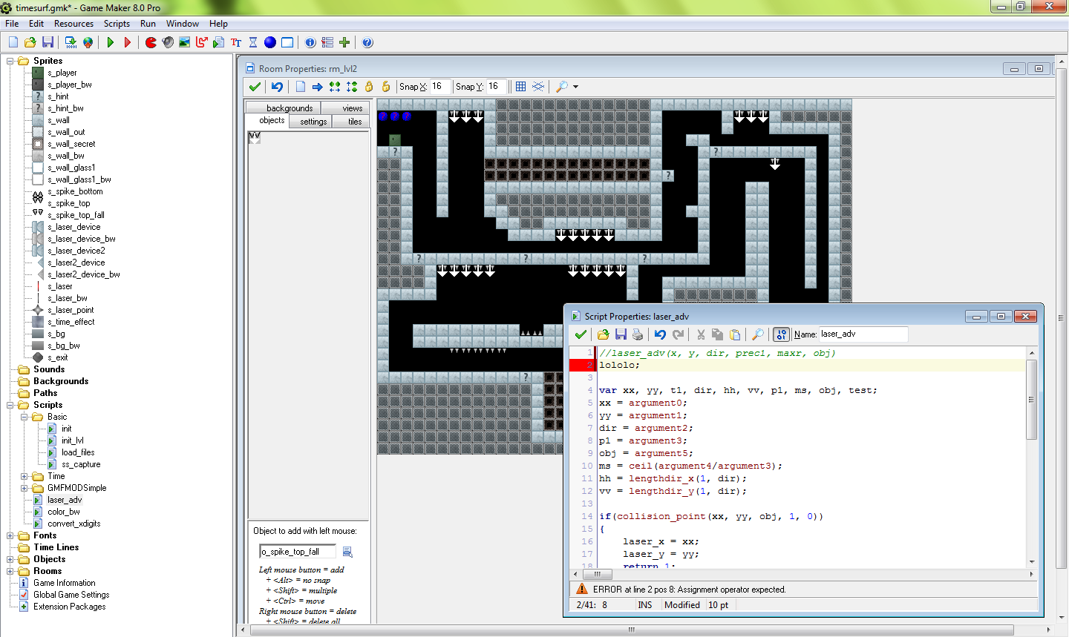The width and height of the screenshot is (1069, 637).
Task: Create a stand-alone executable
Action: tap(71, 42)
